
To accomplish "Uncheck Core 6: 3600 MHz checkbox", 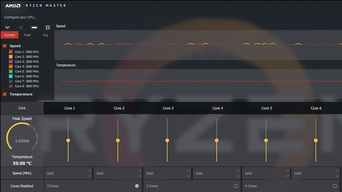I will 11,76.
